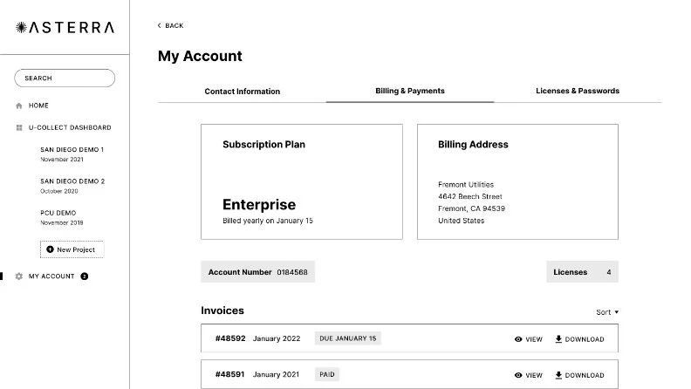691x389 pixels.
Task: Click the plus icon on New Project
Action: pyautogui.click(x=50, y=249)
